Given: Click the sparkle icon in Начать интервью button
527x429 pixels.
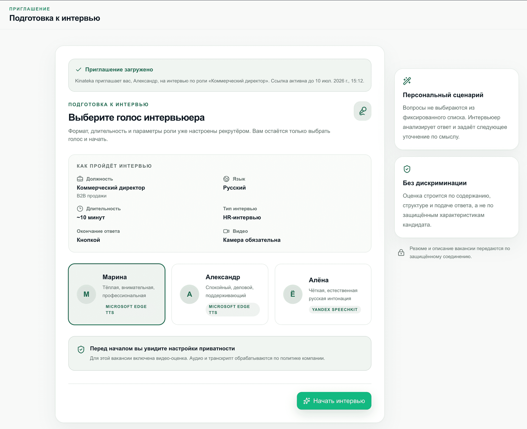Looking at the screenshot, I should 307,401.
